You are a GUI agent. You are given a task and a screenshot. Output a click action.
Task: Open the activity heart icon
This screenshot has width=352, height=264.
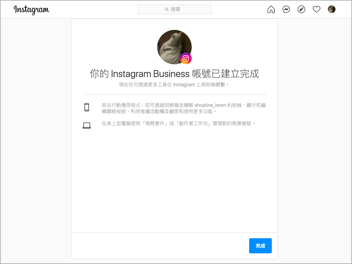[x=317, y=9]
